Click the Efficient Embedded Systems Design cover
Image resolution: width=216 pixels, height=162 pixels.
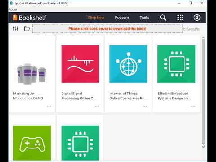pyautogui.click(x=176, y=64)
